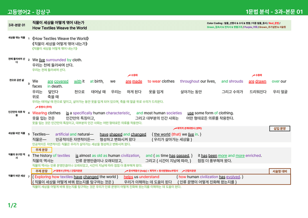This screenshot has height=218, width=308.
Task: Click the '준사역동사 (help)' annotation
Action: pyautogui.click(x=138, y=171)
